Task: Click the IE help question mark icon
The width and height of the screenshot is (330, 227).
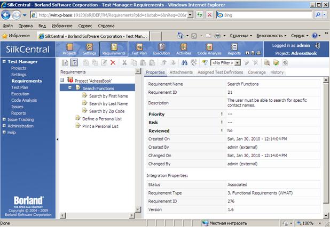Action: pos(315,36)
